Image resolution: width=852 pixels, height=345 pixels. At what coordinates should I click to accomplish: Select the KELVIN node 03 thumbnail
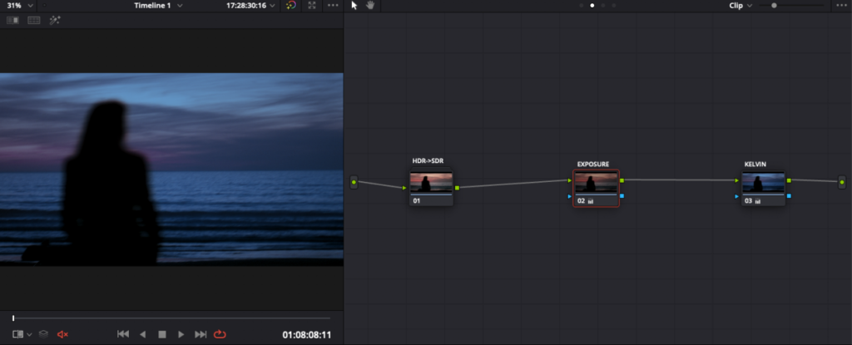tap(764, 183)
